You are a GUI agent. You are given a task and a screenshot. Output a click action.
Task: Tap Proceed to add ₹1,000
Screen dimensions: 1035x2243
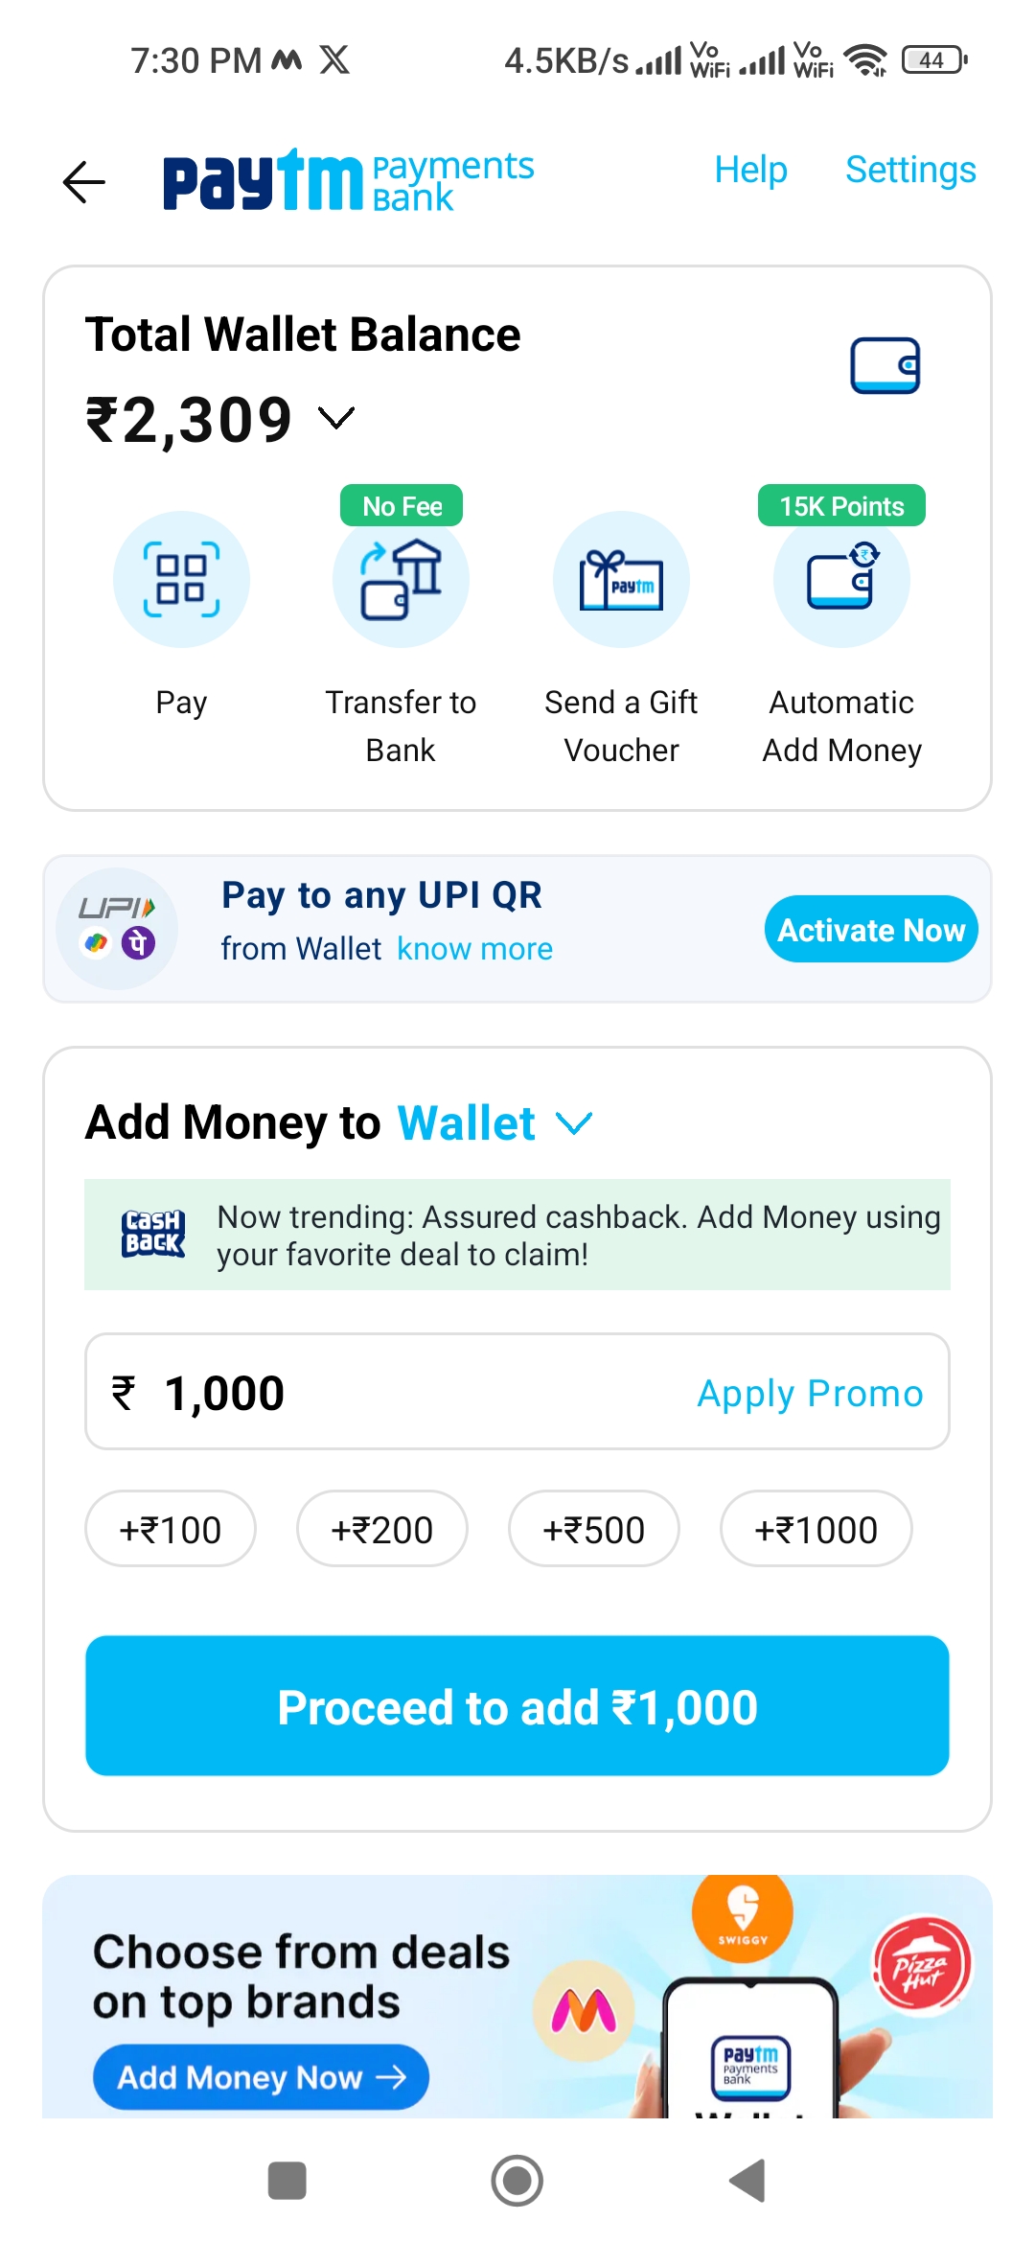coord(517,1705)
